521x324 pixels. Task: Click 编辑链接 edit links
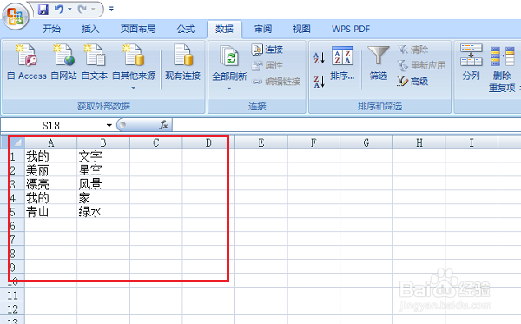click(276, 82)
